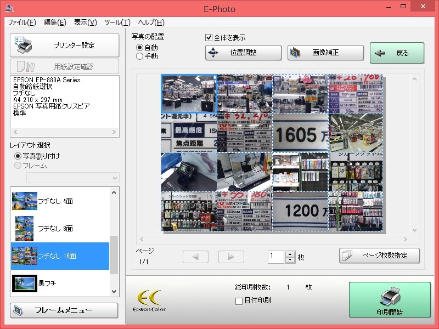The width and height of the screenshot is (439, 329).
Task: Select the selected store interior photo thumbnail
Action: pyautogui.click(x=189, y=94)
